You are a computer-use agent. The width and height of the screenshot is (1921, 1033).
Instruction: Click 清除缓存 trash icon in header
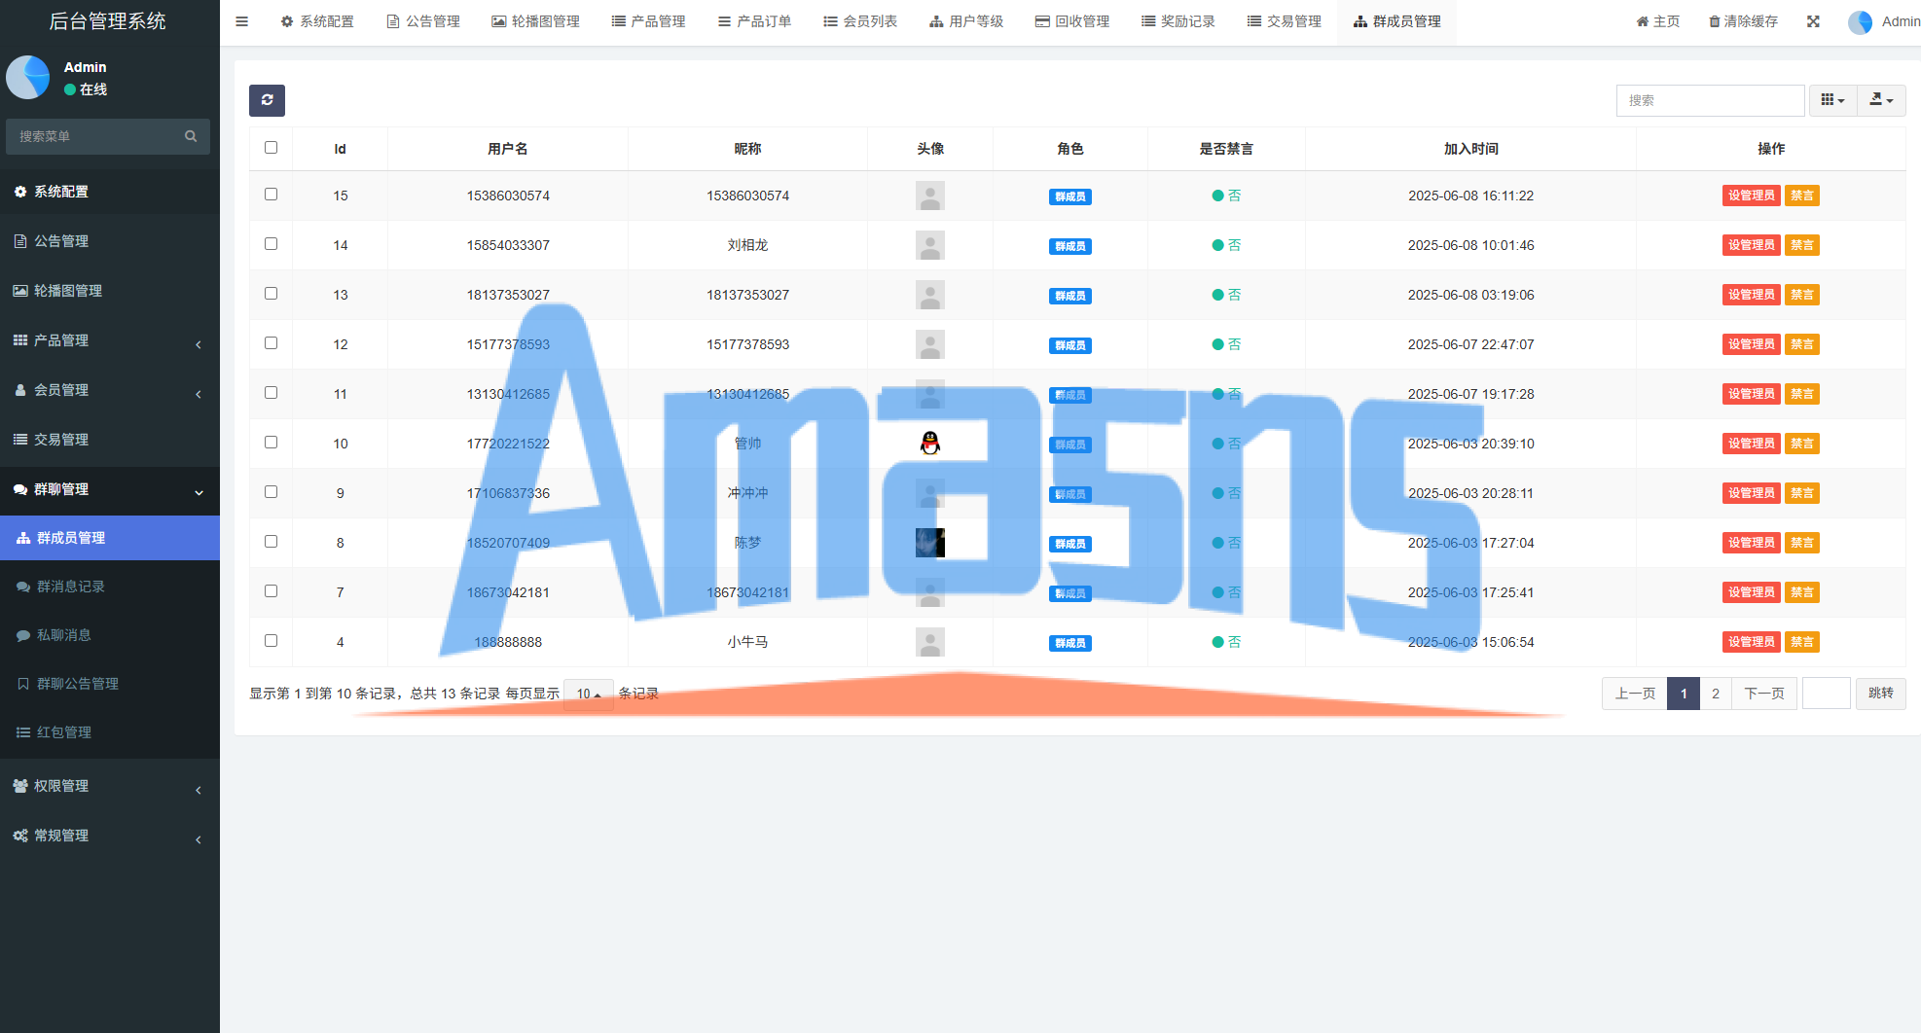[1715, 21]
